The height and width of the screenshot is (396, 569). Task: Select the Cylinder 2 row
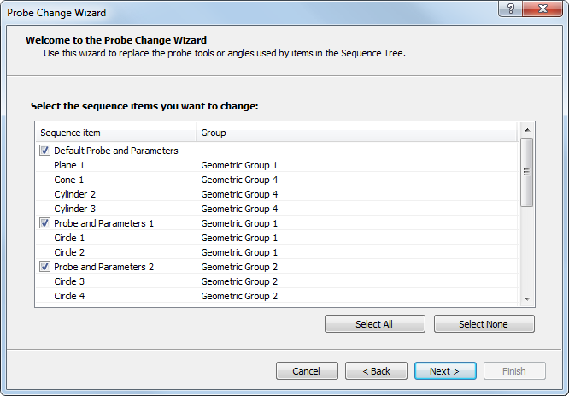pos(74,194)
